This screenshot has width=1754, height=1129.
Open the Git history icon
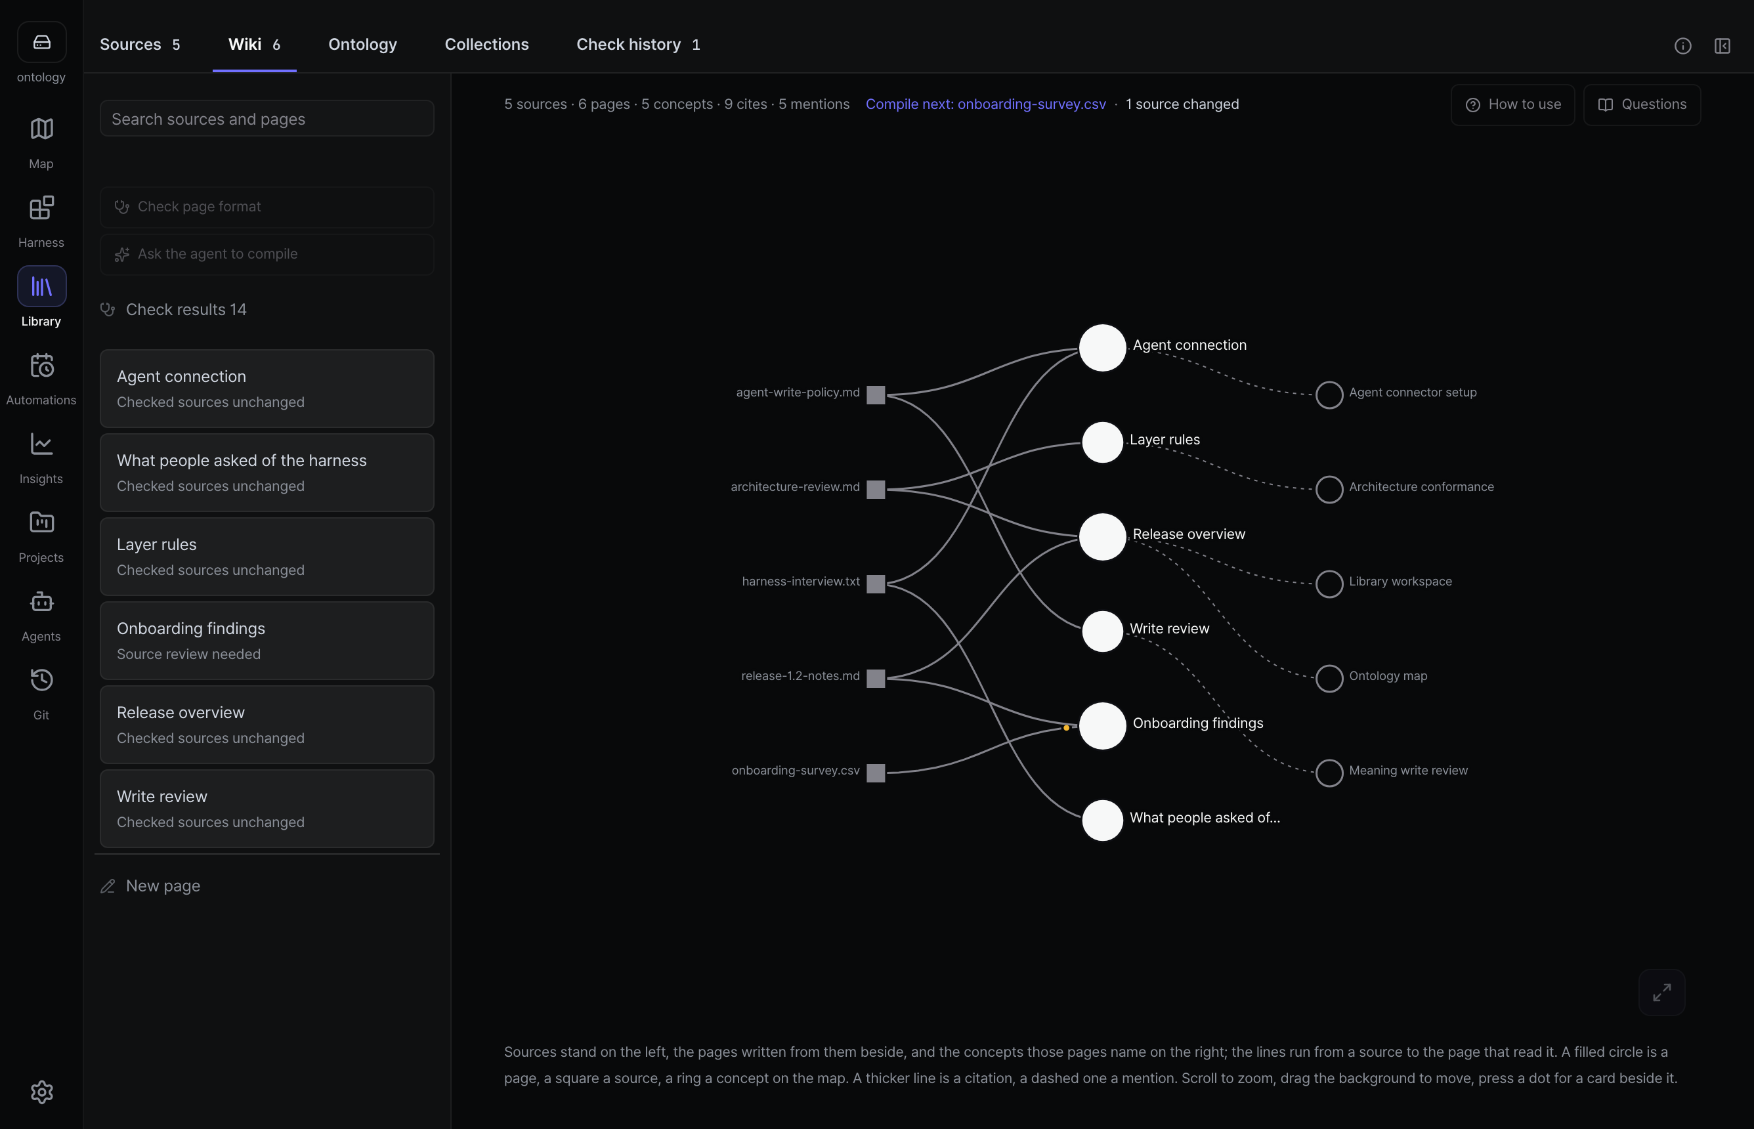coord(42,680)
